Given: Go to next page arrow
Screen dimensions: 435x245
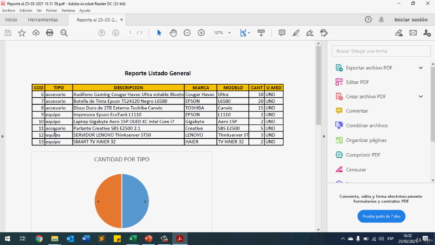Looking at the screenshot, I should point(116,33).
